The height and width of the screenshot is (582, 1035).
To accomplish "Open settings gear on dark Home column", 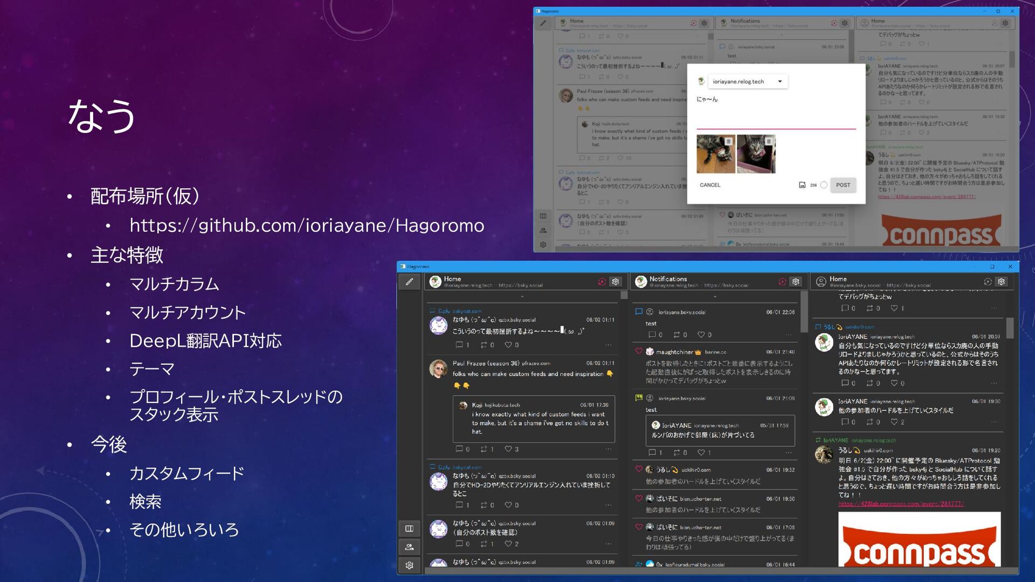I will click(616, 282).
